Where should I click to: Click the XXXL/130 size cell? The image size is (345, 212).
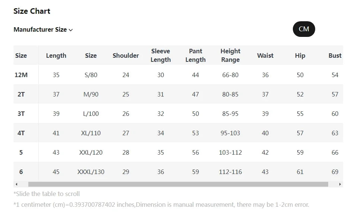(x=91, y=172)
